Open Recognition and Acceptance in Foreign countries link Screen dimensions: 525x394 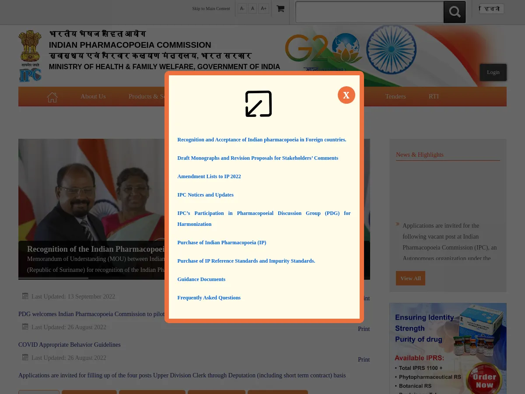[262, 140]
